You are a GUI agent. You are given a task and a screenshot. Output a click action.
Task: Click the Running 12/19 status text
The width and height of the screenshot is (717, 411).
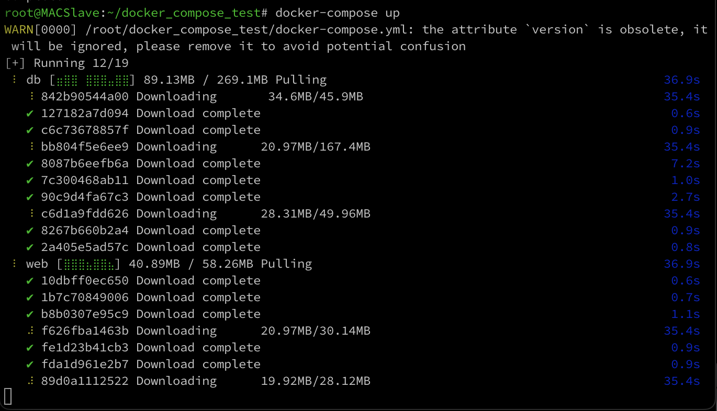81,63
